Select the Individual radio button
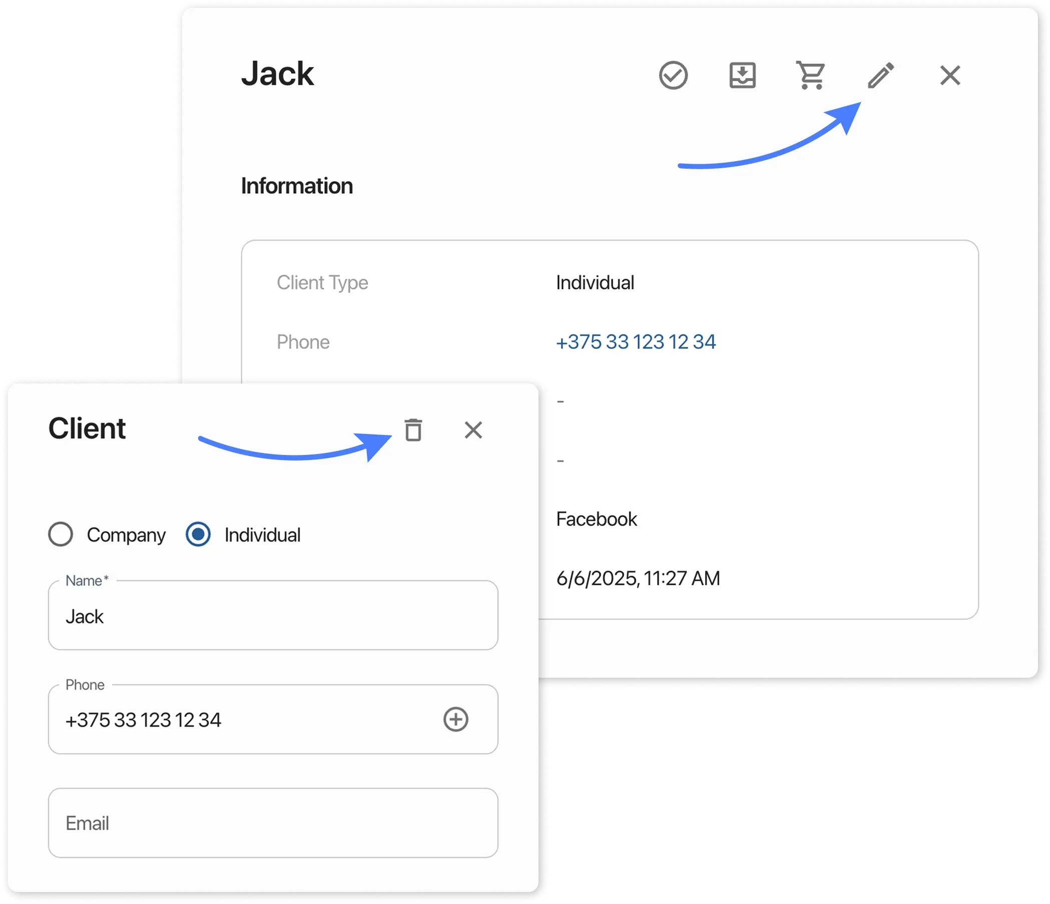 click(x=198, y=535)
